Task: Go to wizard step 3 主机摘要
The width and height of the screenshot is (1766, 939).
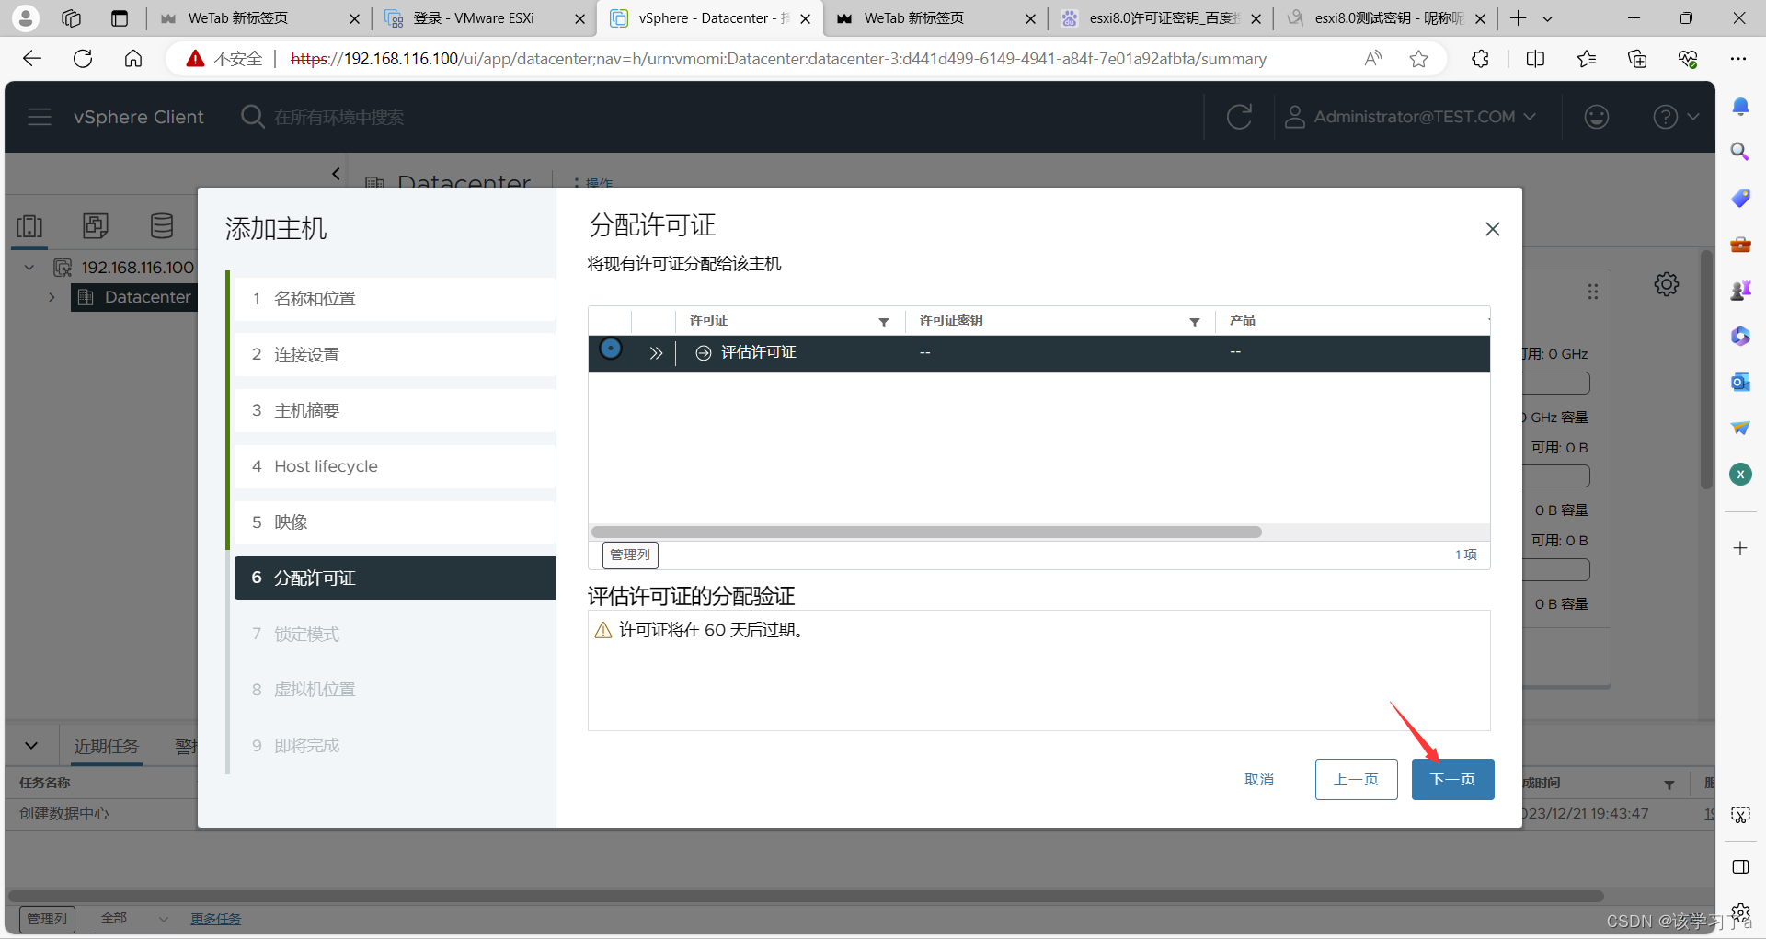Action: tap(395, 410)
